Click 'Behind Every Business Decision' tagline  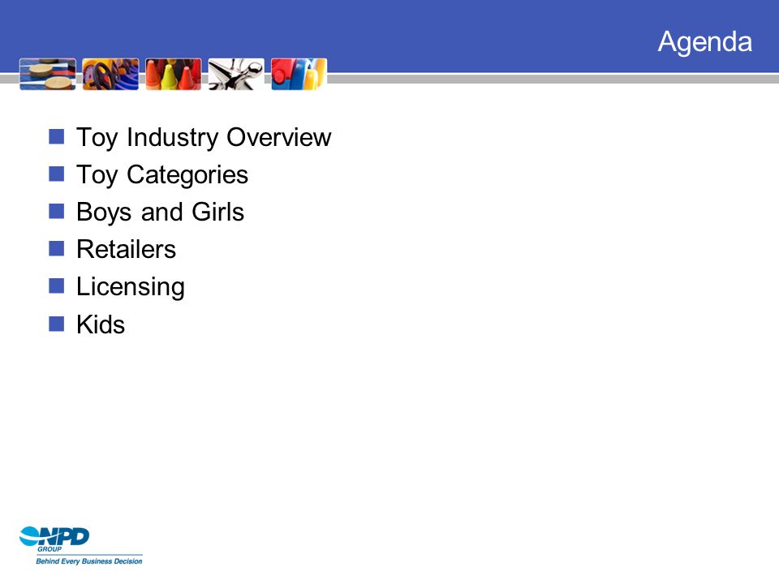click(89, 561)
